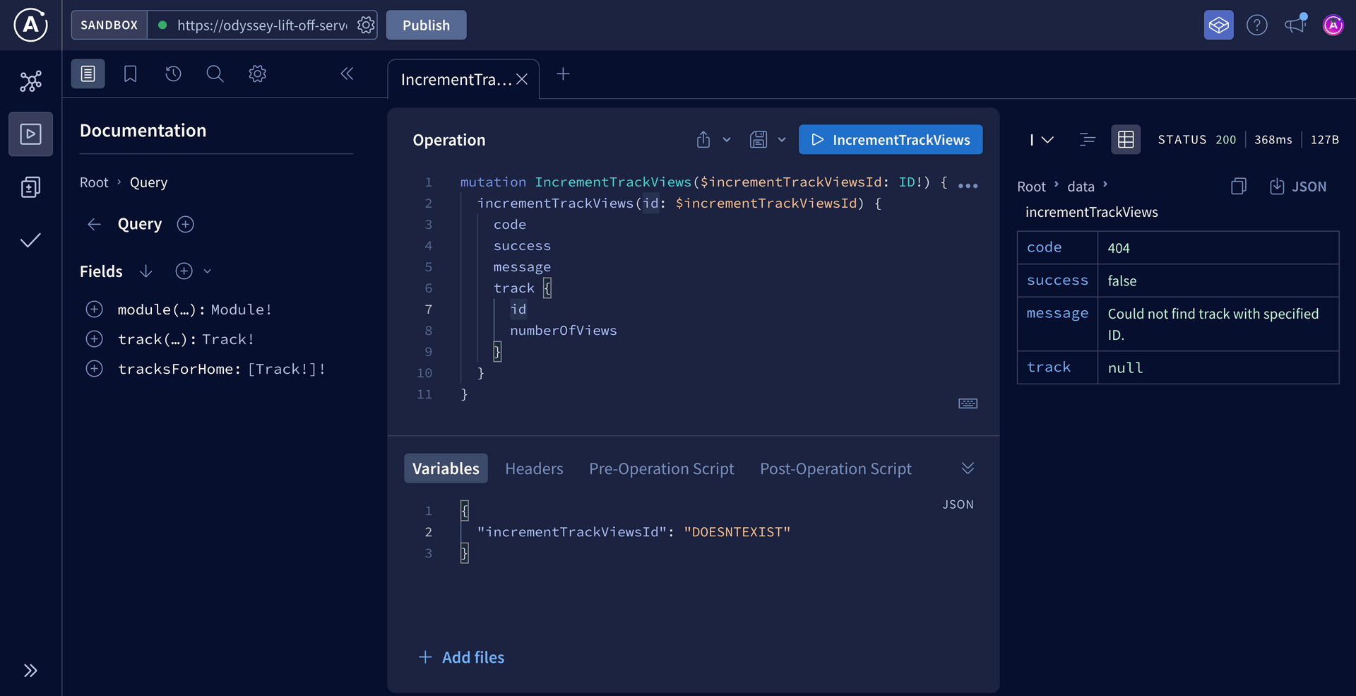This screenshot has height=696, width=1356.
Task: Open schema search with the magnifier icon
Action: [215, 73]
